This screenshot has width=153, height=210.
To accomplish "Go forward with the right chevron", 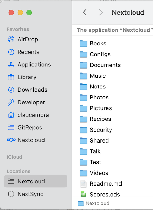I will [101, 12].
